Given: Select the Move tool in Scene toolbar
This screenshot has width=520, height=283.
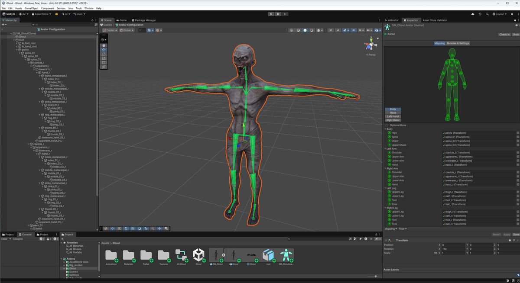Looking at the screenshot, I should [x=104, y=50].
